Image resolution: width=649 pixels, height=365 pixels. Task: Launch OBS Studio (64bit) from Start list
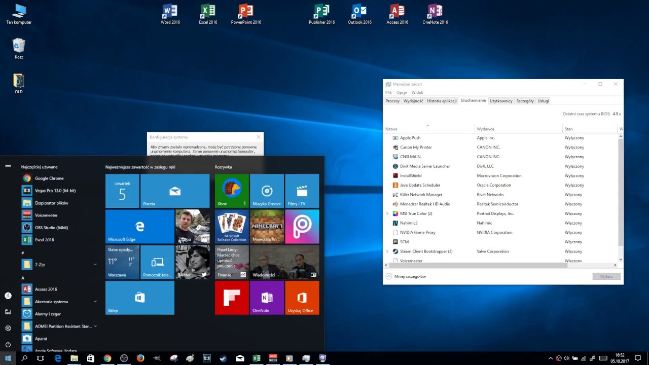point(60,228)
